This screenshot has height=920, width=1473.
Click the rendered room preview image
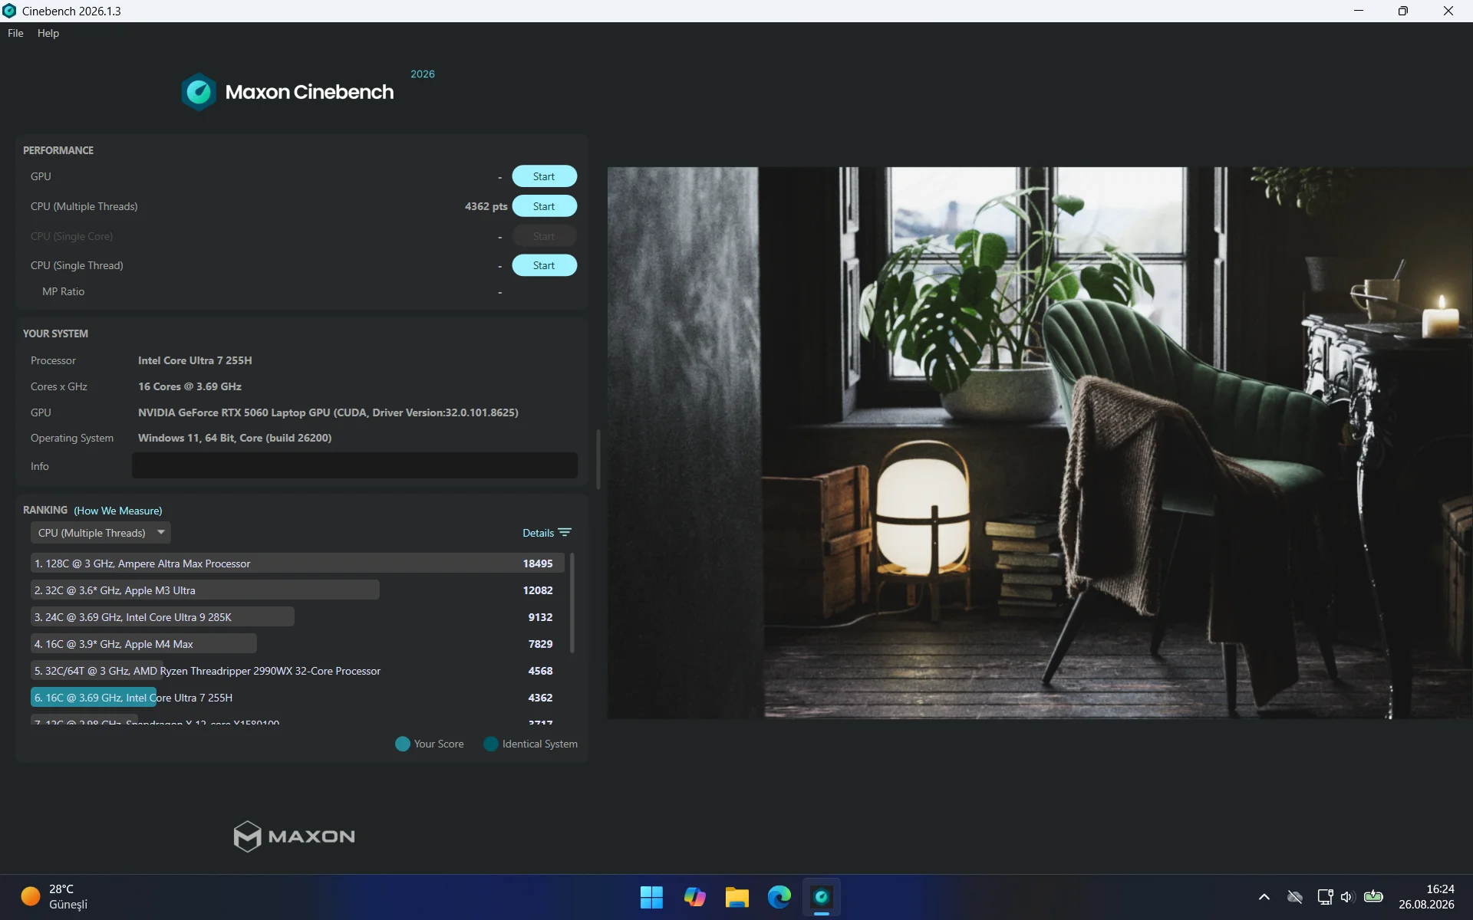point(1040,442)
